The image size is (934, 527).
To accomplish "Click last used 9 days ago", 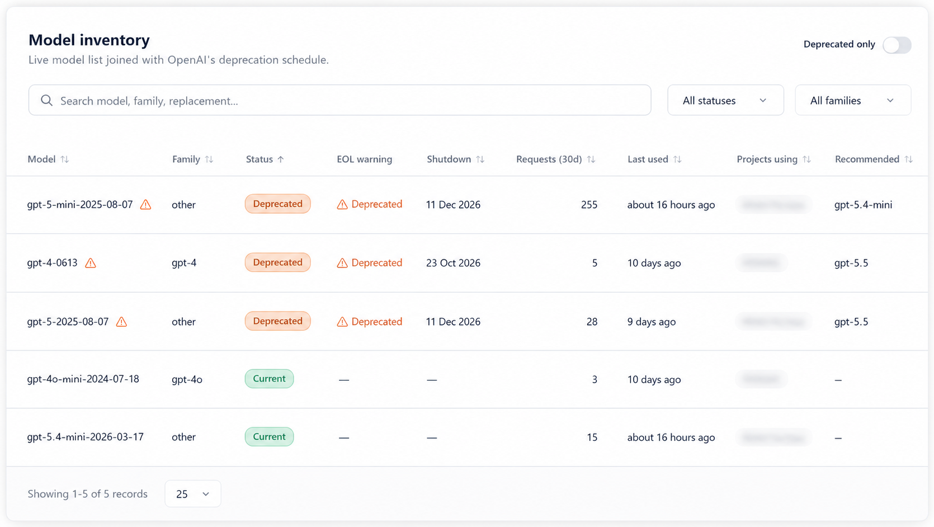I will 652,322.
